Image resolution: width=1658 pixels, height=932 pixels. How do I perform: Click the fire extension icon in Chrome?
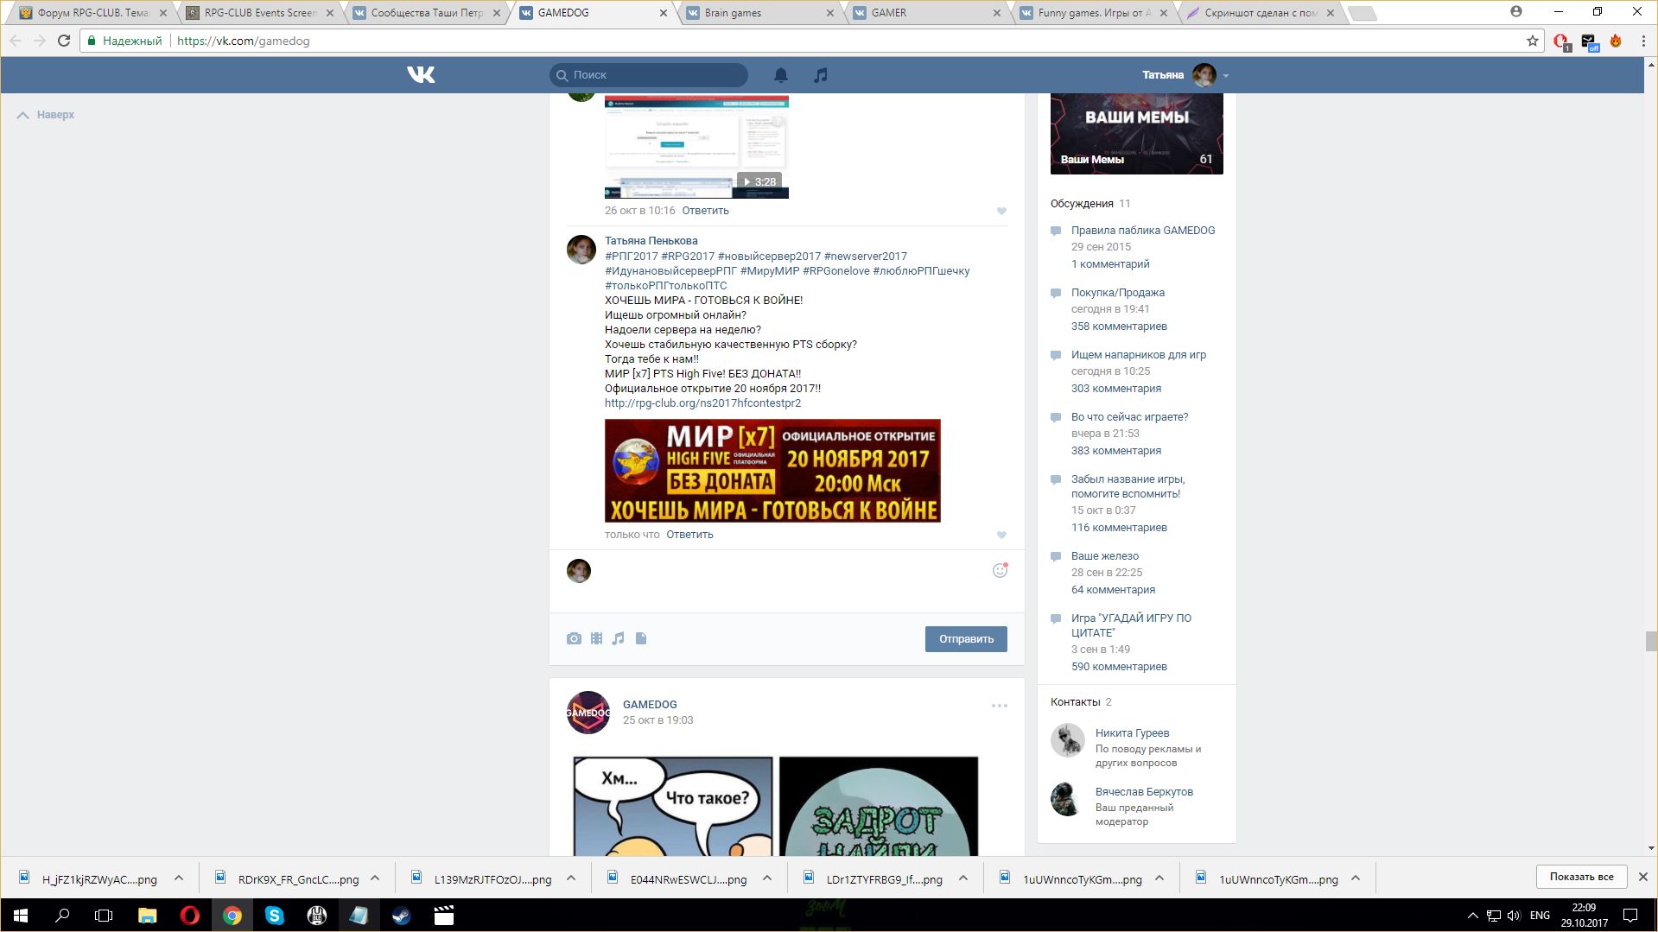[1616, 41]
